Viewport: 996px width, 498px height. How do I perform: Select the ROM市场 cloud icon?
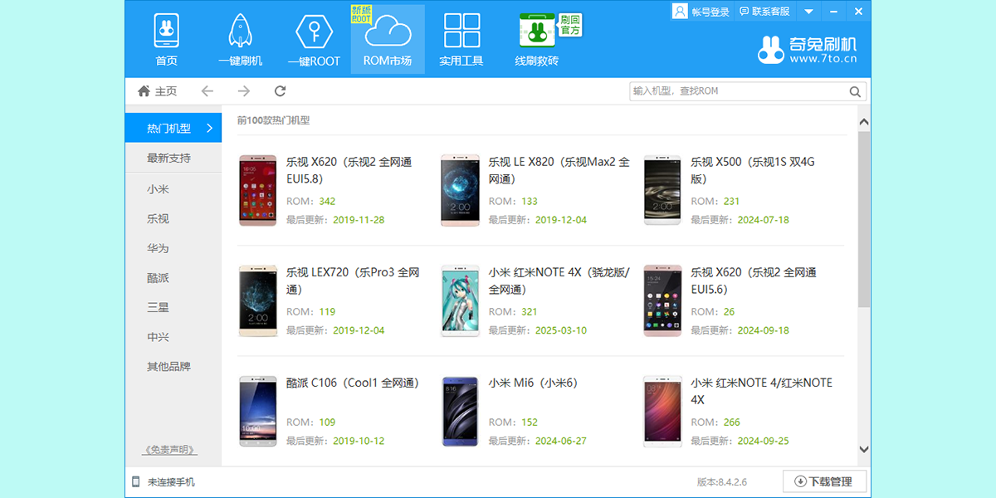click(388, 32)
